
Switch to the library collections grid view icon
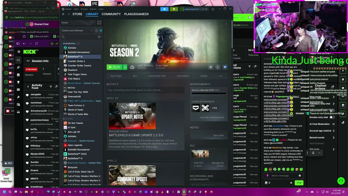pos(99,23)
